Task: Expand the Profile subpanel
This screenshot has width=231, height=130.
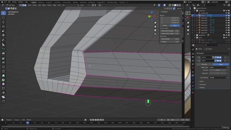Action: (201, 81)
